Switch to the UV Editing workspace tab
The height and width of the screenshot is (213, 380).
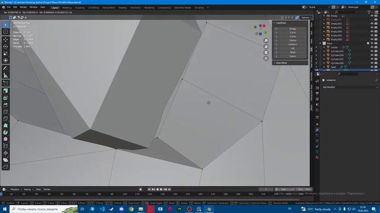tap(93, 8)
